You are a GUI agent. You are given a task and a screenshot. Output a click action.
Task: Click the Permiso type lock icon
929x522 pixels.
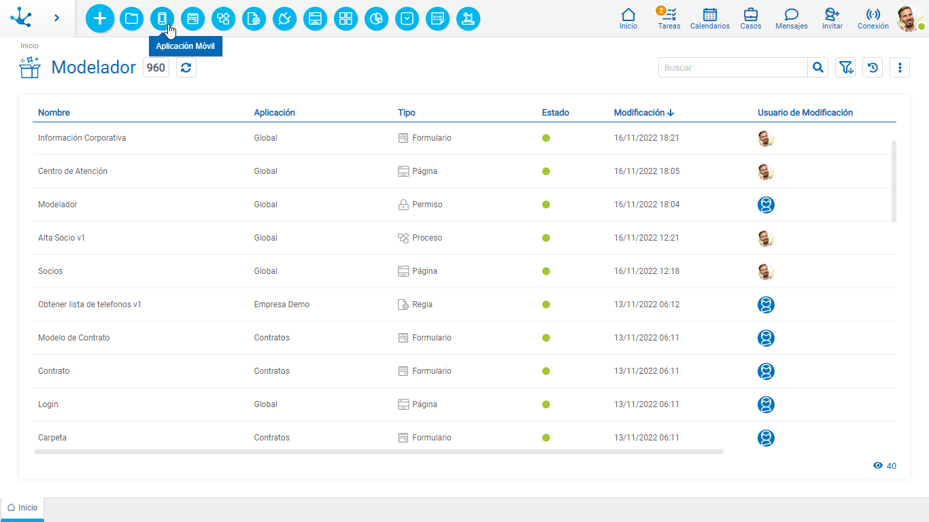coord(403,205)
